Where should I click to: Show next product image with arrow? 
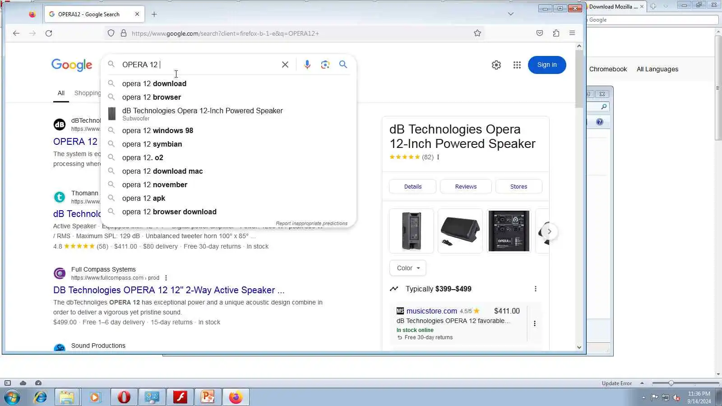click(x=549, y=231)
